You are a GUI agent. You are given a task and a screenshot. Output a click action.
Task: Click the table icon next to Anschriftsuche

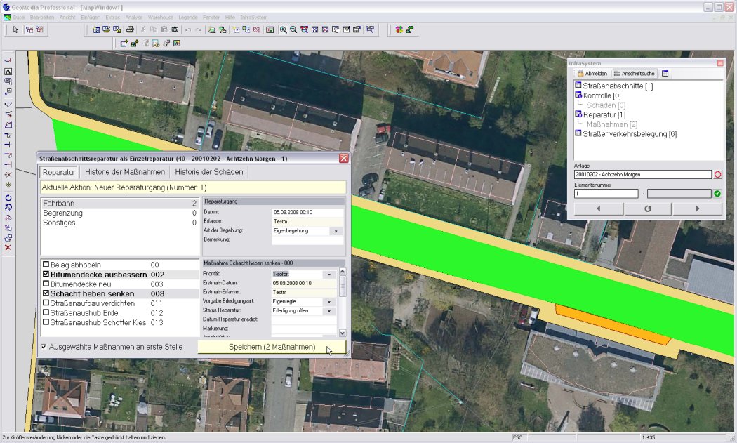coord(665,74)
